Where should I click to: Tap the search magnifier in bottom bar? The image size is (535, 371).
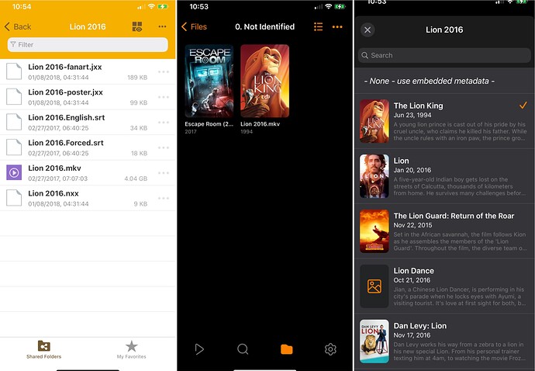pyautogui.click(x=243, y=349)
